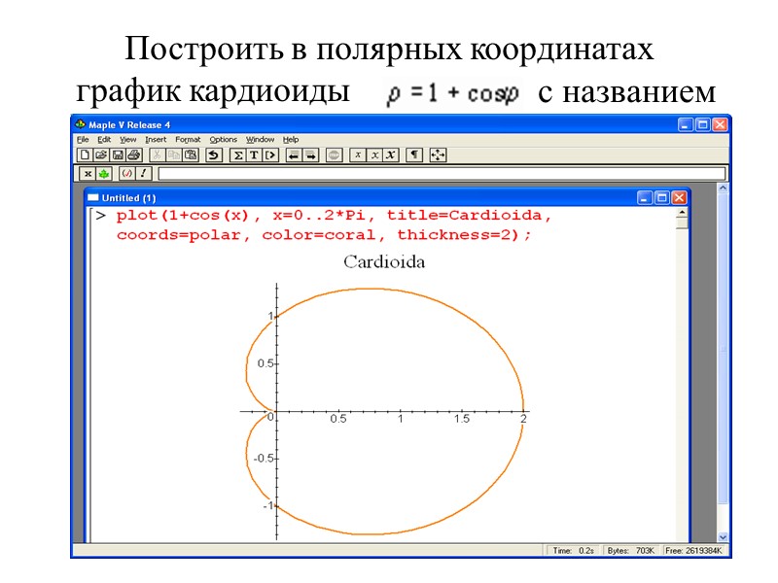Go back using the left arrow button
Screen dimensions: 778x583
(292, 154)
